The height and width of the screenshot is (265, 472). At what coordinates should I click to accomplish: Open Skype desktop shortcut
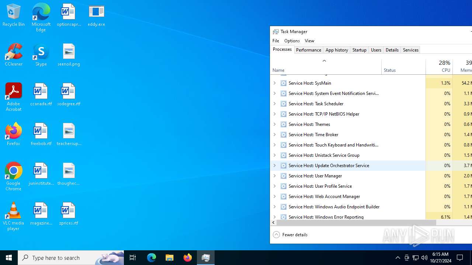tap(41, 55)
